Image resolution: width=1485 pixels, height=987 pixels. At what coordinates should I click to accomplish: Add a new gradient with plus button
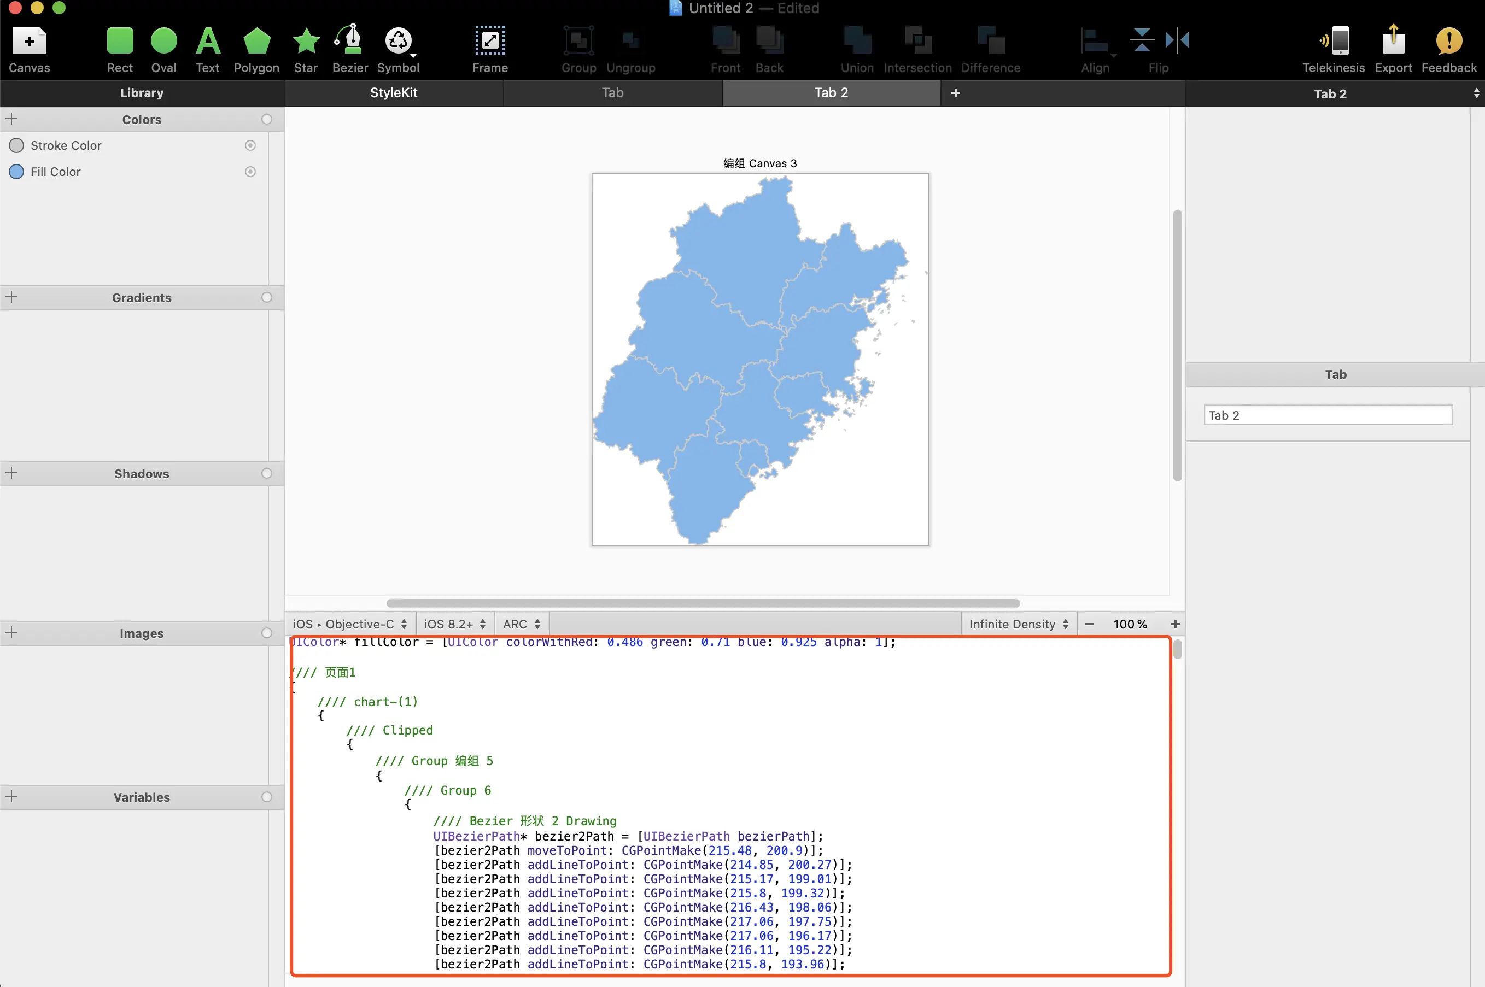pos(12,297)
